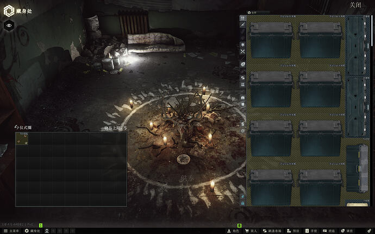Select the knife weapons filter icon in stash sidebar

point(243,24)
